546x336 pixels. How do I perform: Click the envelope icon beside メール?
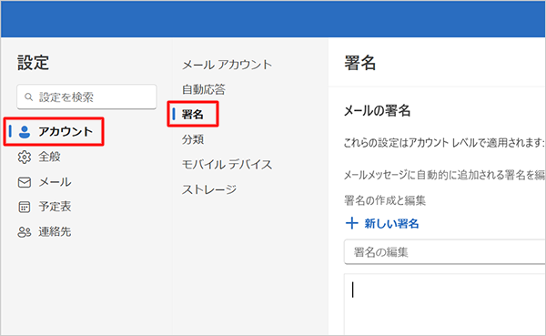point(25,182)
